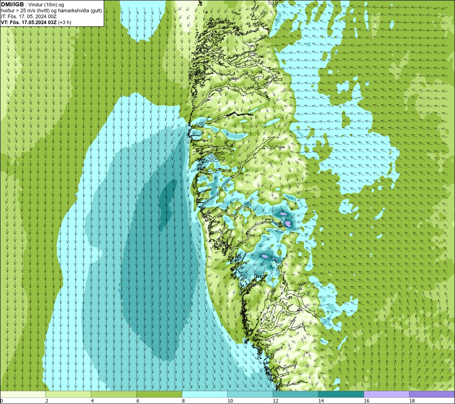Click the 4-6 m/s green legend swatch
This screenshot has width=455, height=404.
(114, 394)
